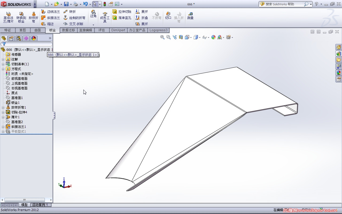Choose the 转折 jog tool
This screenshot has width=342, height=214.
coord(69,12)
